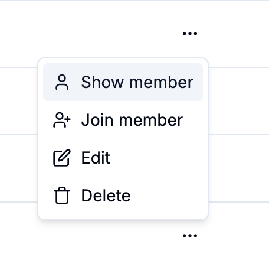This screenshot has width=269, height=267.
Task: Click the "Join member" text label
Action: [132, 120]
